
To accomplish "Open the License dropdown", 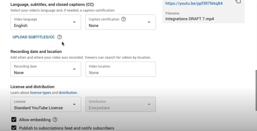I will pyautogui.click(x=46, y=104).
